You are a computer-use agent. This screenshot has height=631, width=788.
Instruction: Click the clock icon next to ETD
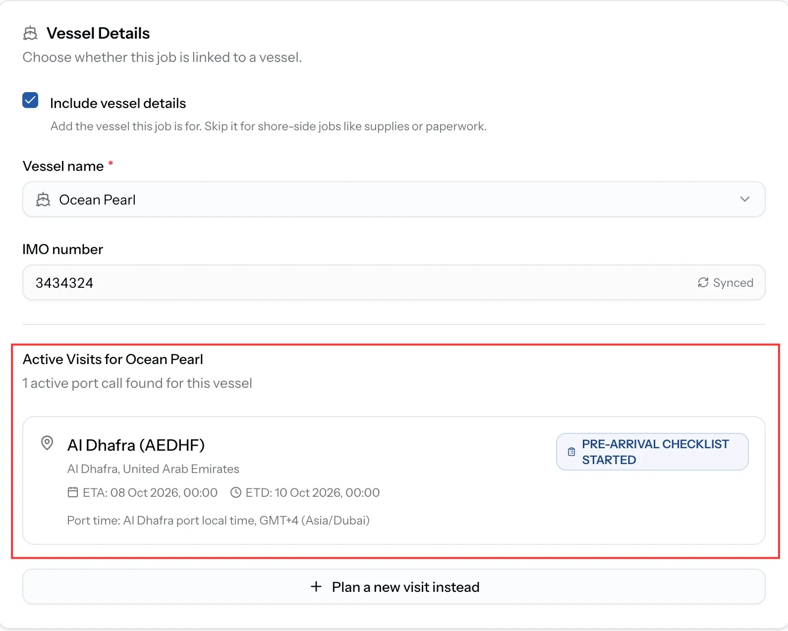[x=236, y=492]
